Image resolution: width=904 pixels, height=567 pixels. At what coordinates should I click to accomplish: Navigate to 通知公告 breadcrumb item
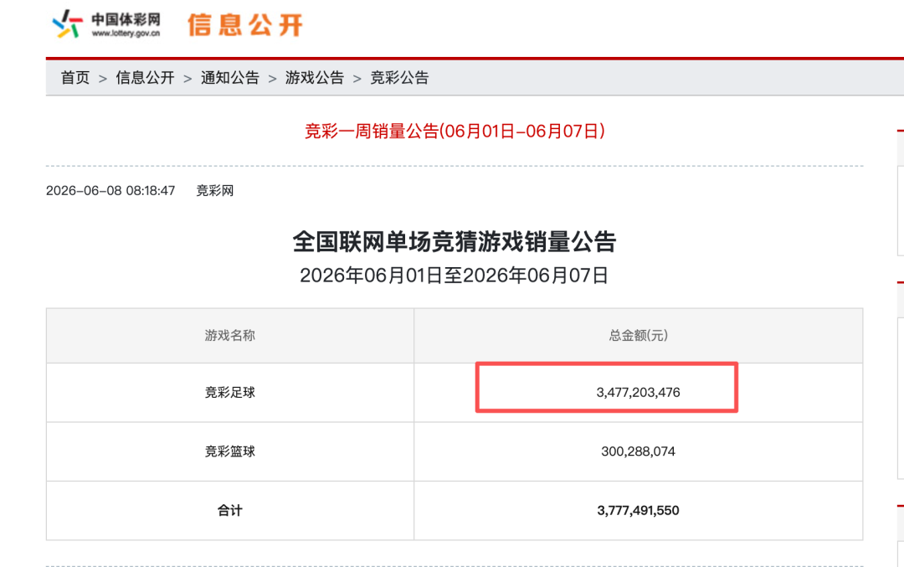click(x=230, y=78)
